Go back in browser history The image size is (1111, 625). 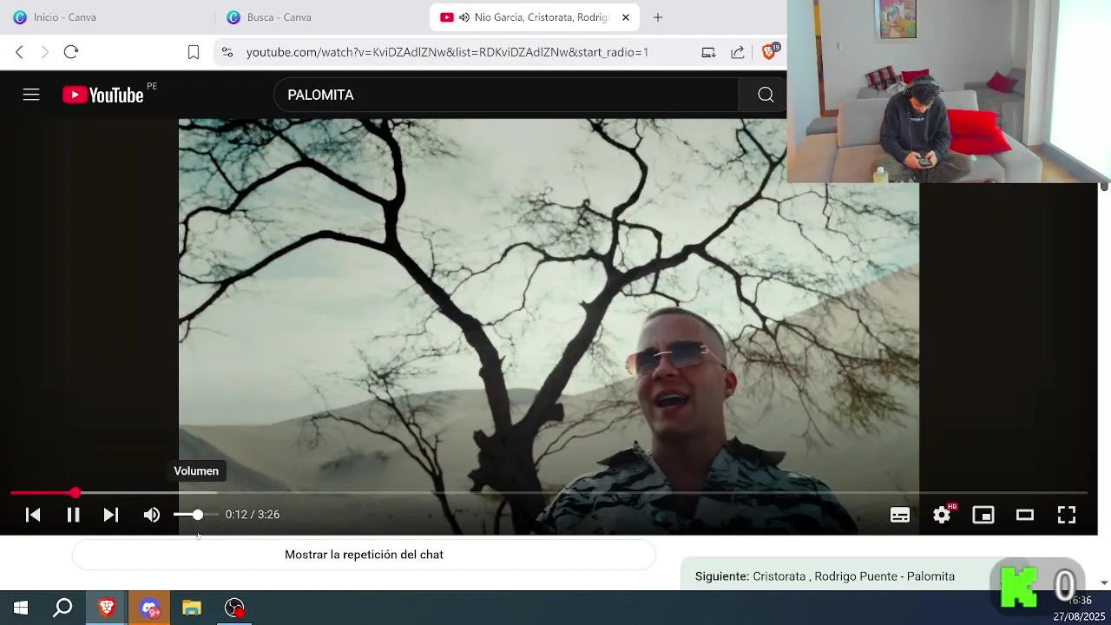pos(19,52)
